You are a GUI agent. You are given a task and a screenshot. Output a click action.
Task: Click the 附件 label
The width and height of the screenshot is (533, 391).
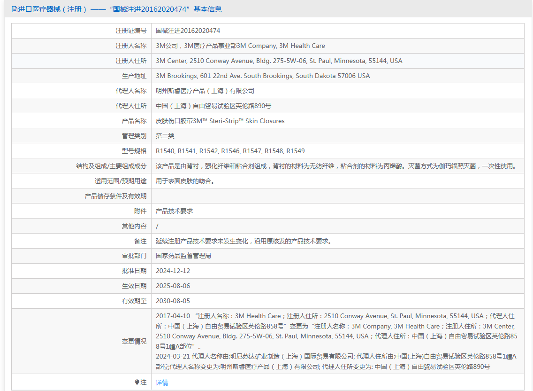point(140,211)
